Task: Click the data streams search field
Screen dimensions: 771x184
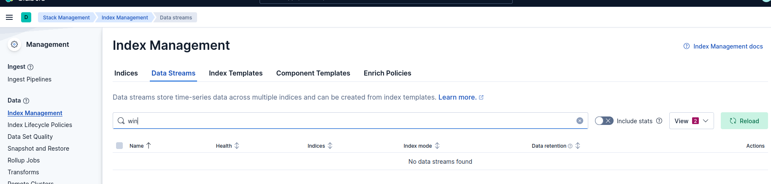Action: pyautogui.click(x=350, y=121)
